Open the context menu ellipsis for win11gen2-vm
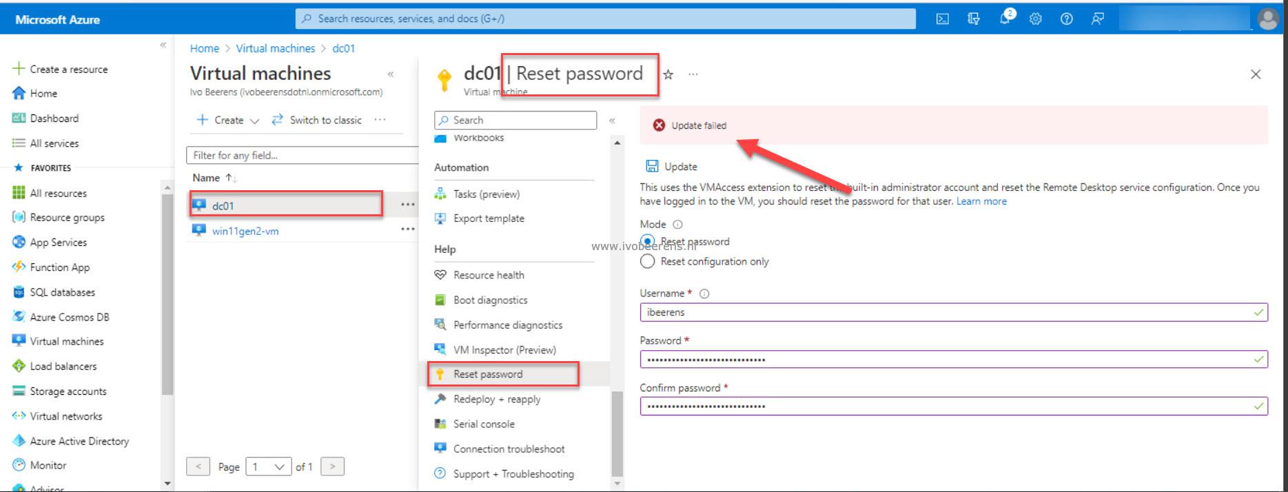Image resolution: width=1288 pixels, height=492 pixels. coord(408,229)
